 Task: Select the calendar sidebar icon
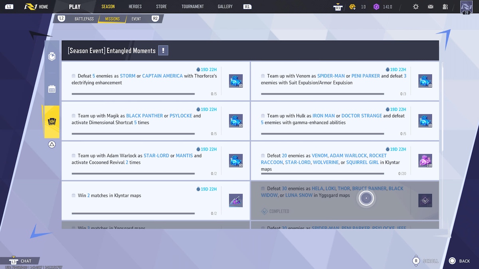point(52,89)
